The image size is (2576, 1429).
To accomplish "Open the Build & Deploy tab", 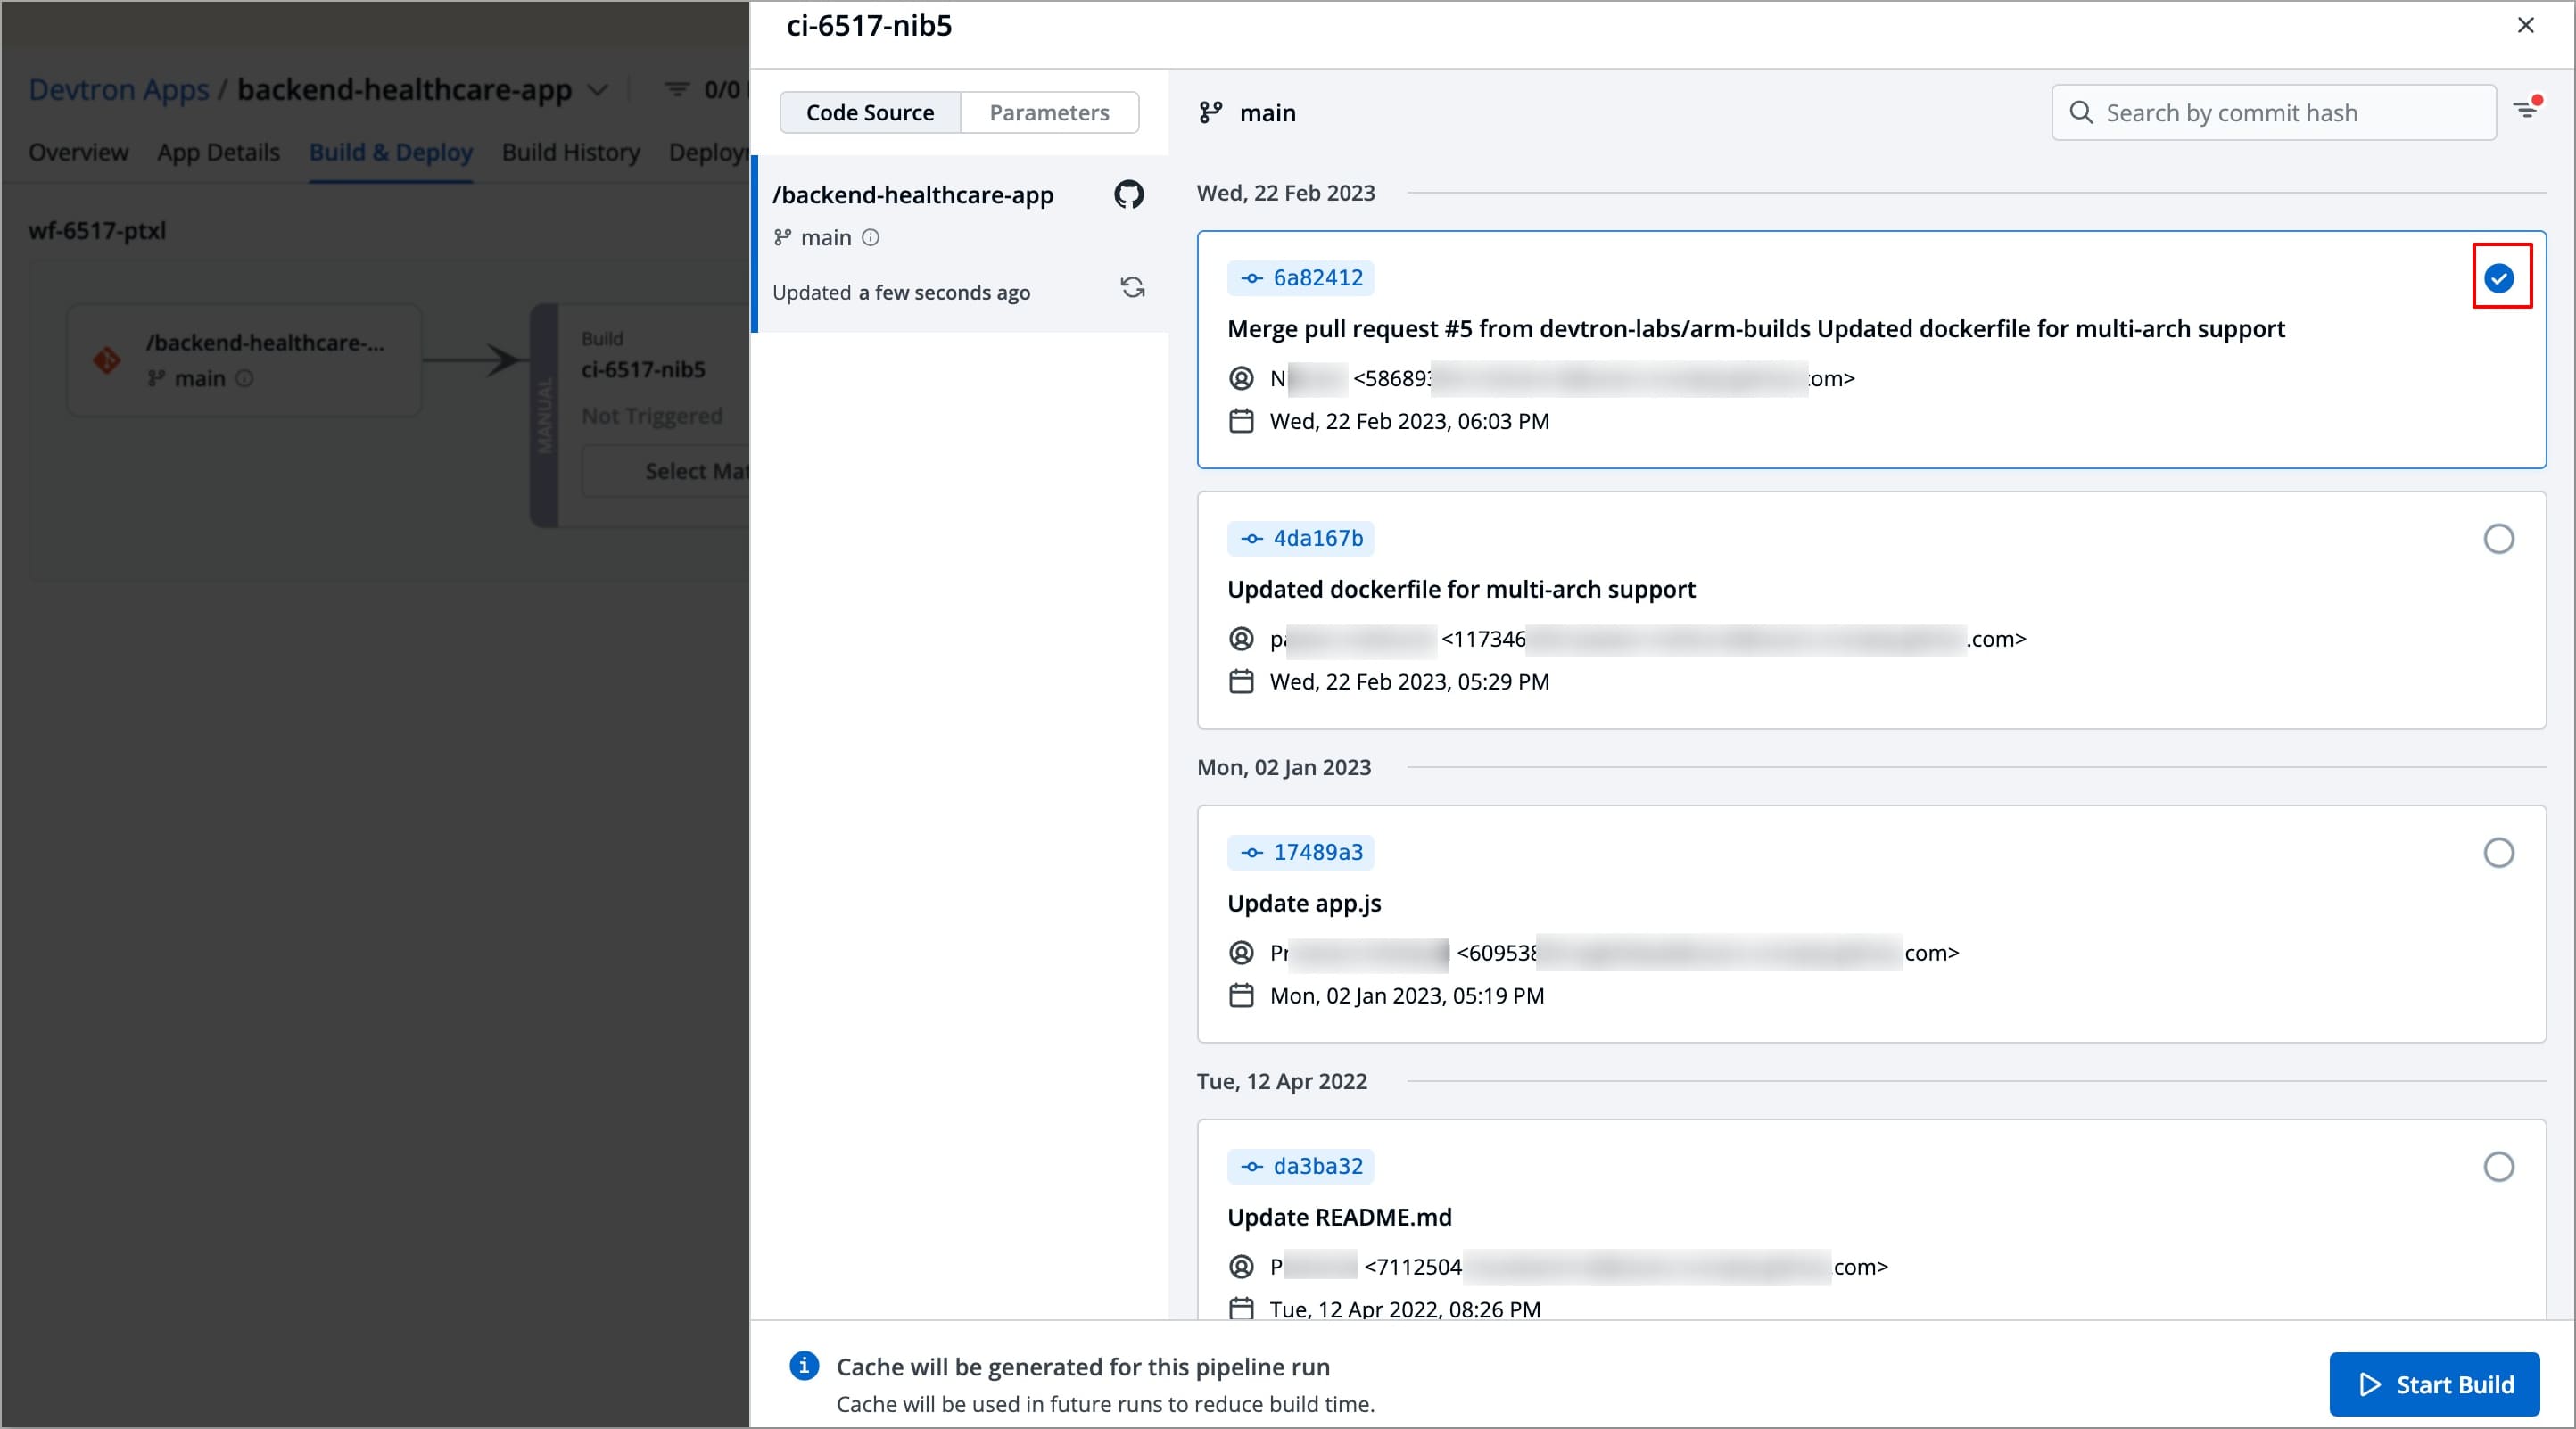I will coord(391,152).
